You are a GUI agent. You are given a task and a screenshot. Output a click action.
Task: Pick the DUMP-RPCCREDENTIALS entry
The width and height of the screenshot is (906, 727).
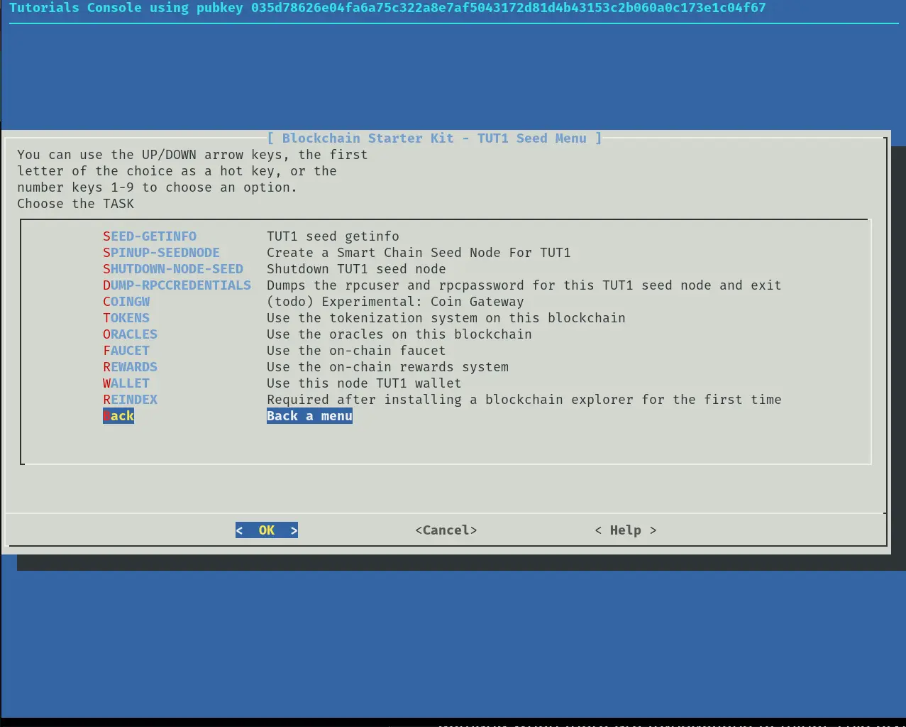click(x=177, y=285)
